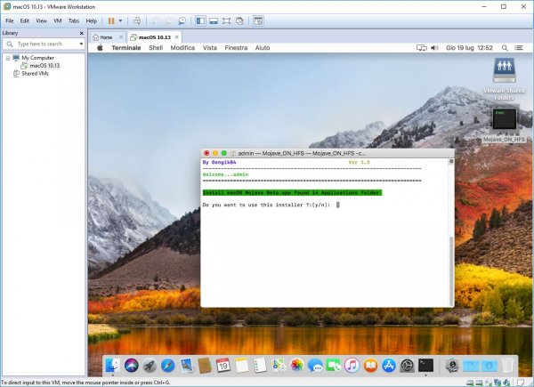Open the Modifica menu
The width and height of the screenshot is (534, 387).
tap(182, 48)
